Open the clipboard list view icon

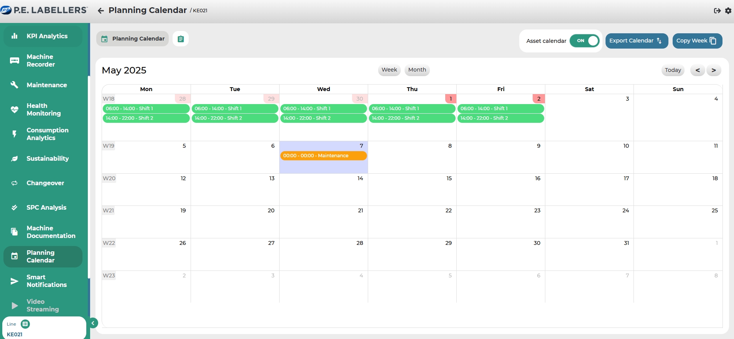click(181, 39)
